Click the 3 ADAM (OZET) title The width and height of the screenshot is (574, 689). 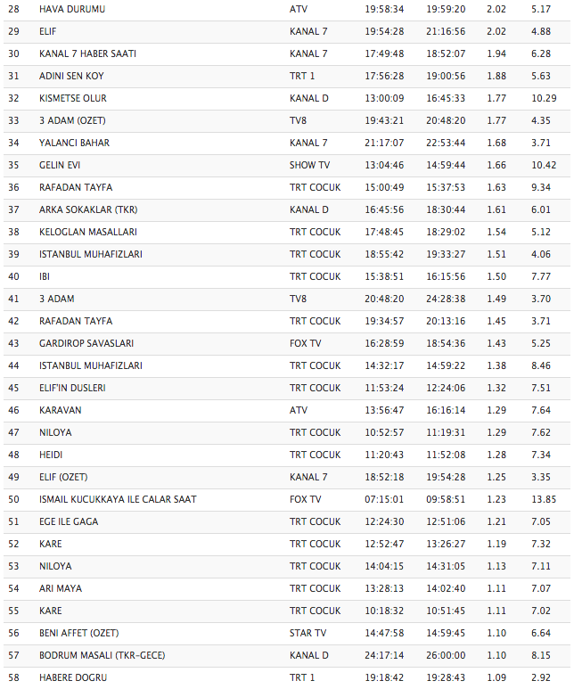click(x=72, y=120)
